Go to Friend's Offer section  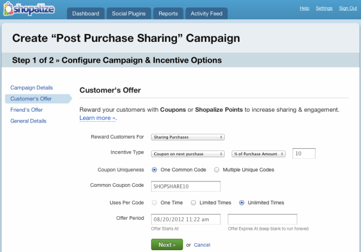click(26, 110)
